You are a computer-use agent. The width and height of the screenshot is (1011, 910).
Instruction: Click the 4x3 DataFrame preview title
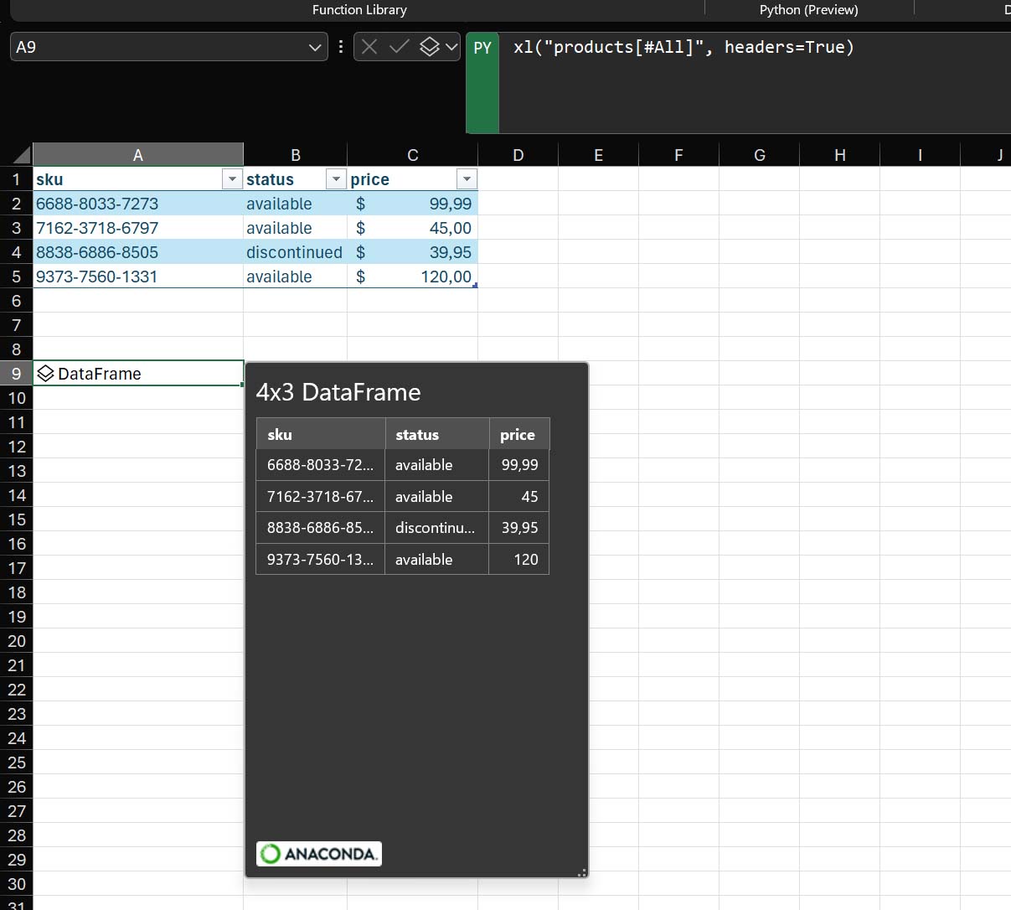(338, 391)
